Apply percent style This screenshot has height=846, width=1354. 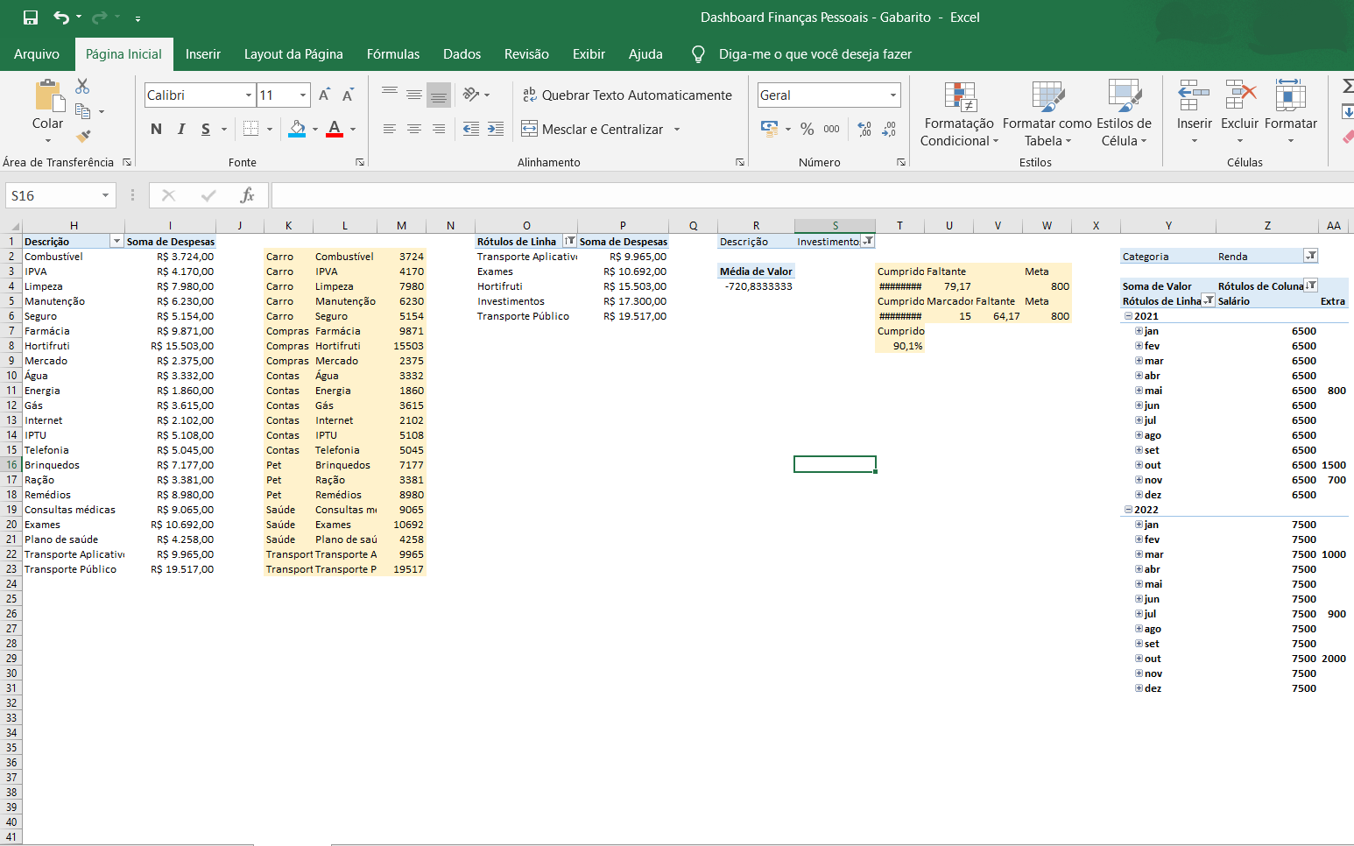point(807,129)
